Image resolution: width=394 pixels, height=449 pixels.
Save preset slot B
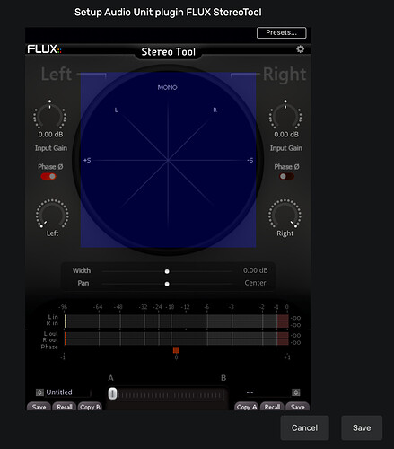point(297,407)
